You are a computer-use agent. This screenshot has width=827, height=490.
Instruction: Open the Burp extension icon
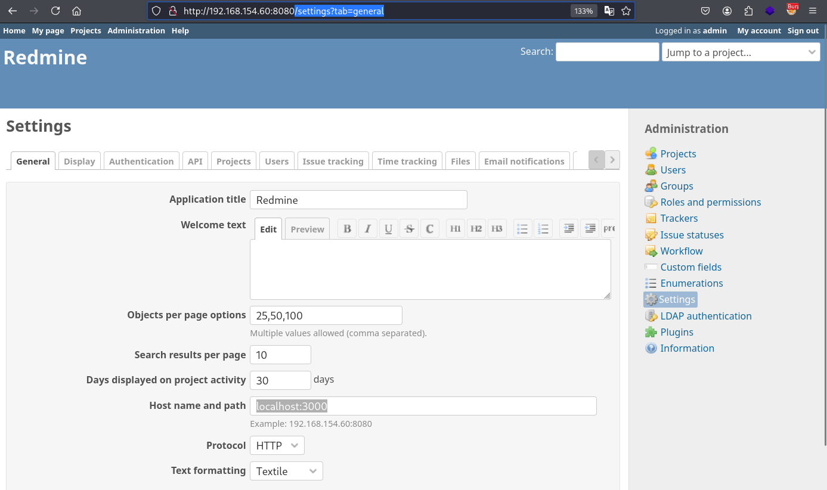tap(792, 10)
